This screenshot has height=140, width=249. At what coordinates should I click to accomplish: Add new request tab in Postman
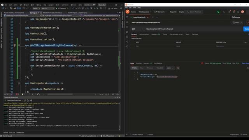pos(153,17)
